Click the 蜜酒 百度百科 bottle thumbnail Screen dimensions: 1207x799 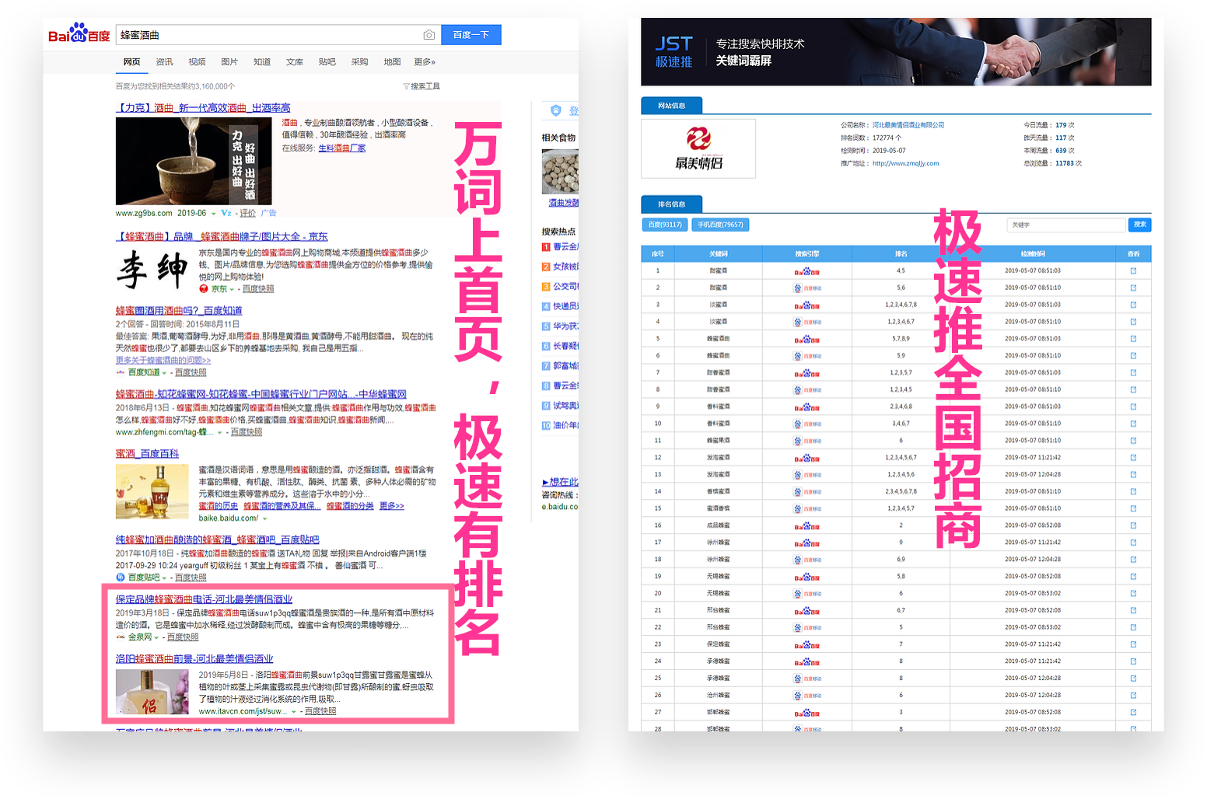pyautogui.click(x=152, y=492)
